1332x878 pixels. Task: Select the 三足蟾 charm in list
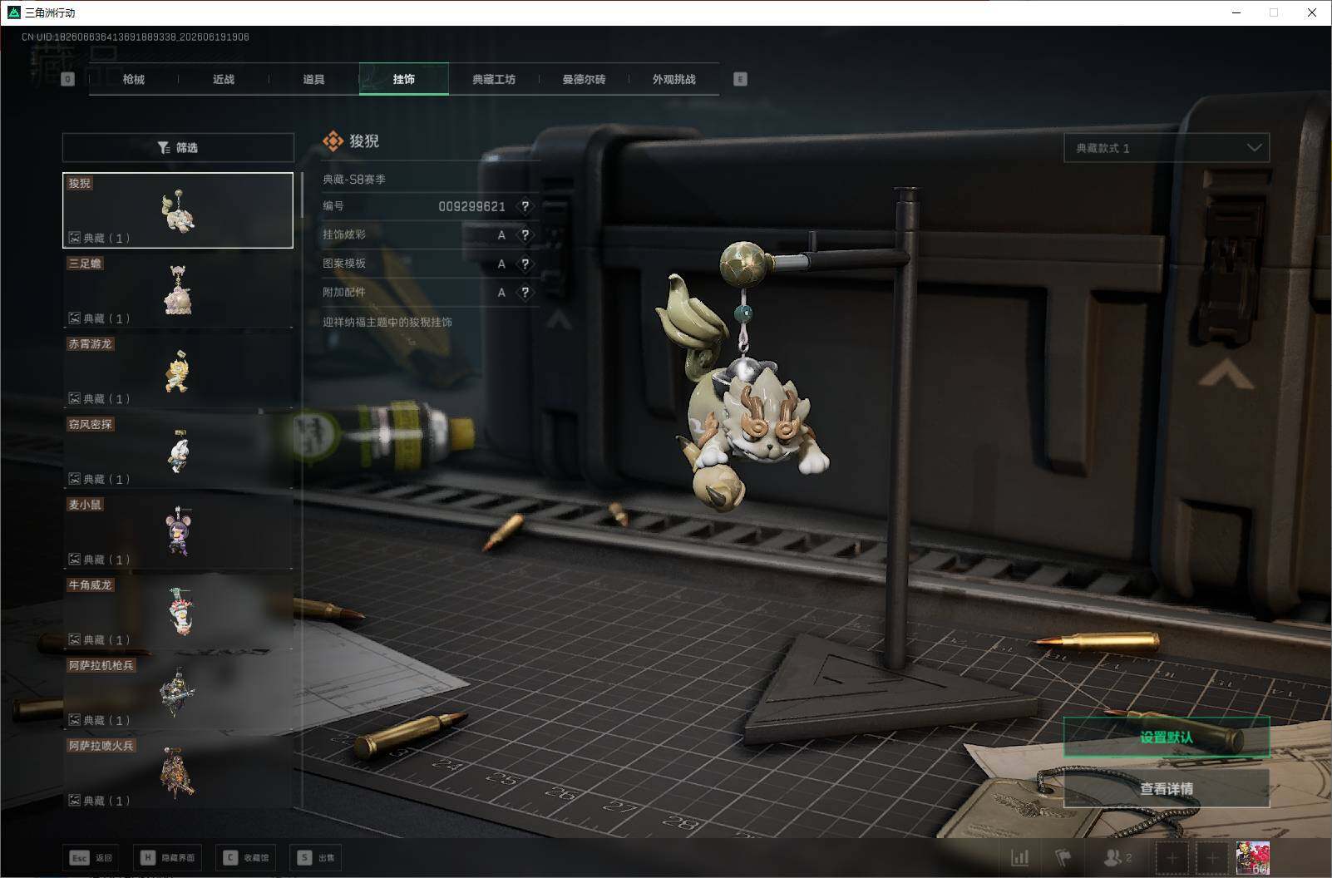click(x=178, y=290)
